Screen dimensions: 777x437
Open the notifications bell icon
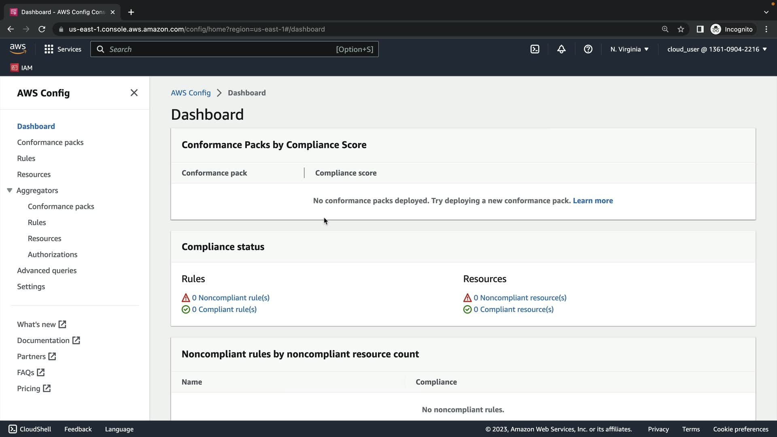coord(561,49)
